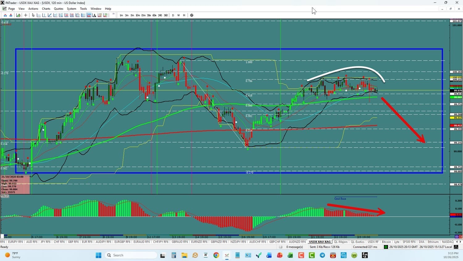This screenshot has height=261, width=463.
Task: Select the Monthly 'M' timeframe
Action: point(184,15)
